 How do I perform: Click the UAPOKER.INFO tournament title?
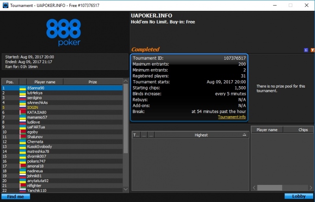(151, 16)
